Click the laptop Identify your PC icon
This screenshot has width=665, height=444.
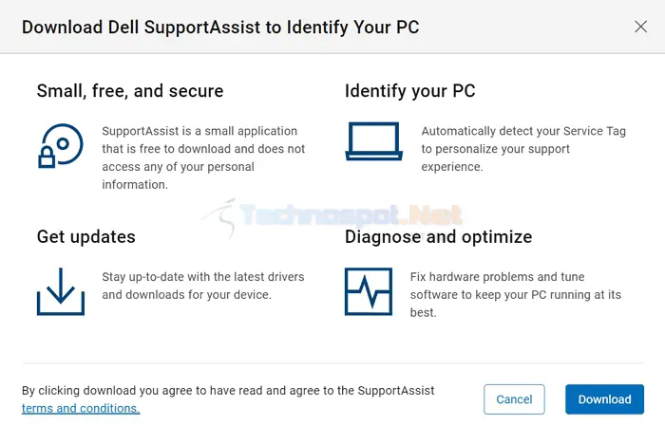pyautogui.click(x=373, y=141)
